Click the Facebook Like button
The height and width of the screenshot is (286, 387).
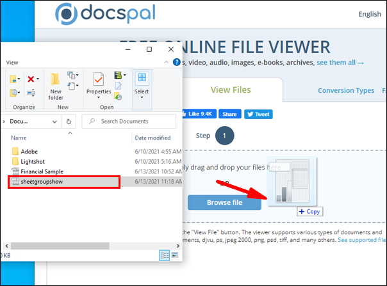[199, 114]
